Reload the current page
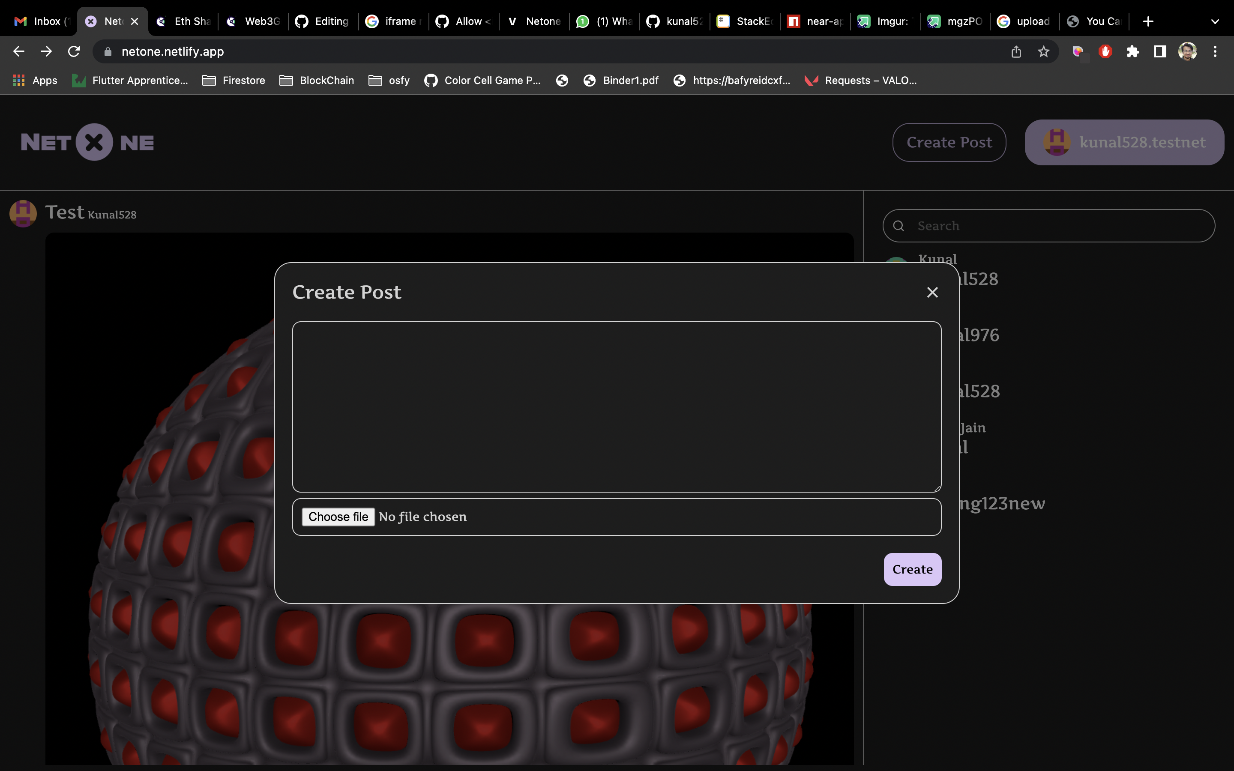Screen dimensions: 1234x771 point(74,51)
